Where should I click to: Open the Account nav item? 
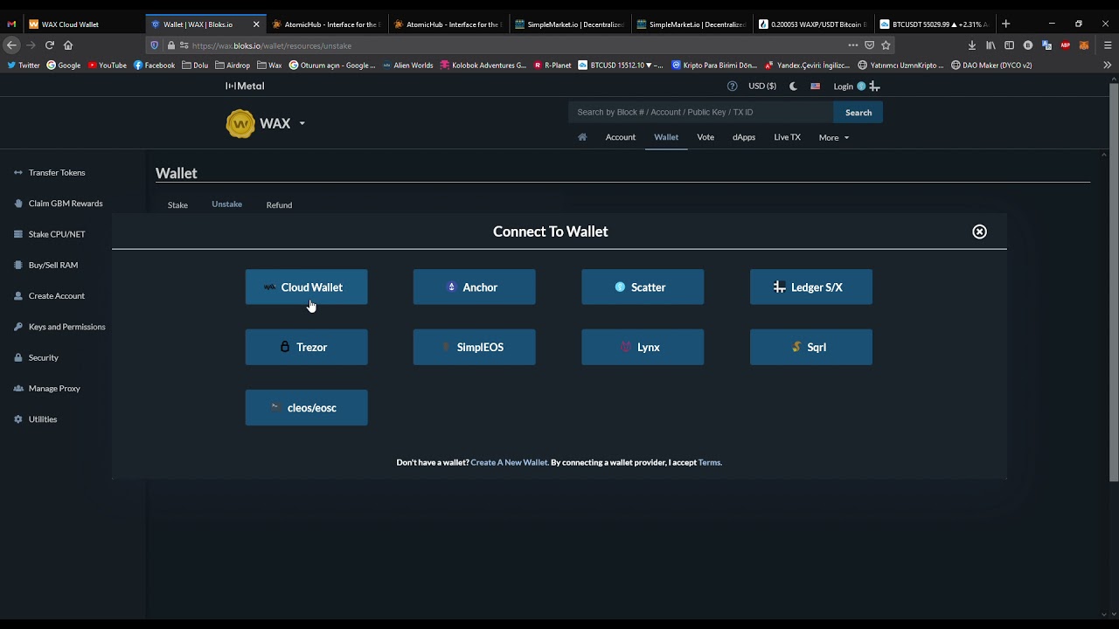pyautogui.click(x=621, y=137)
